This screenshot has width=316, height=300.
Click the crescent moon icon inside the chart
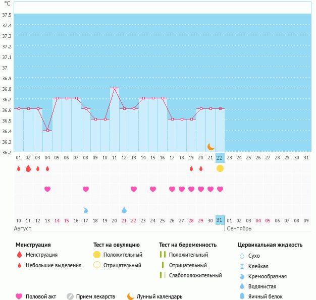click(x=210, y=147)
